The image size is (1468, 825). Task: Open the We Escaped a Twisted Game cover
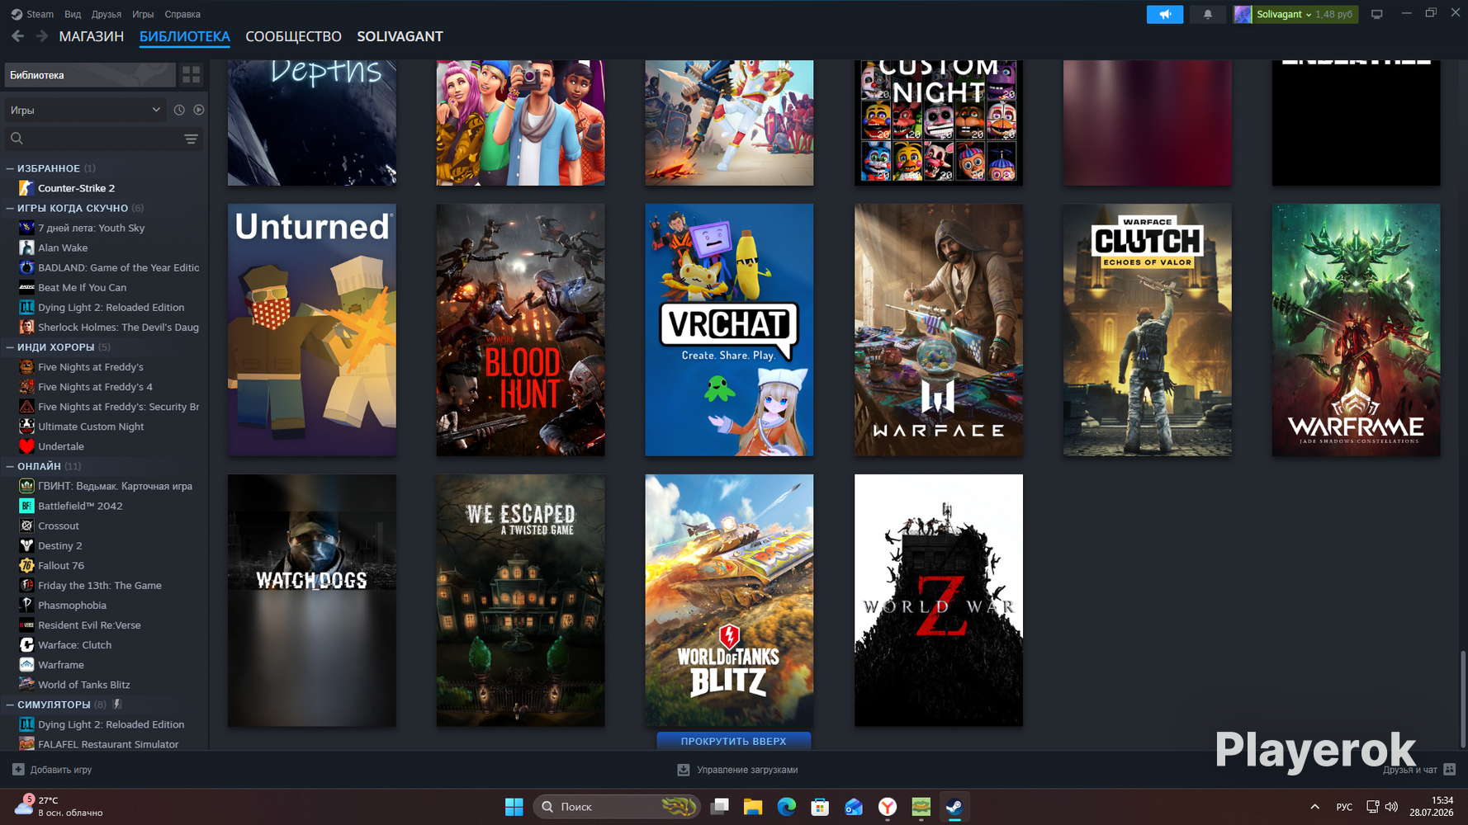[x=520, y=601]
